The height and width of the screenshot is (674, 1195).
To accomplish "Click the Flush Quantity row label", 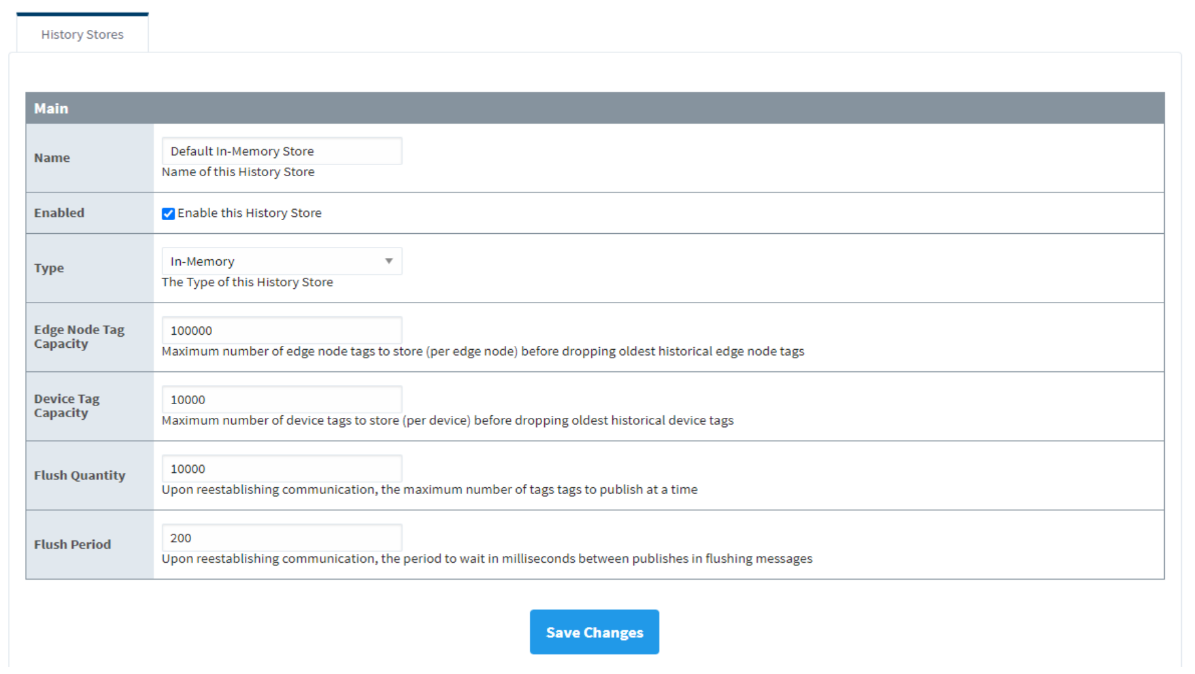I will 79,476.
